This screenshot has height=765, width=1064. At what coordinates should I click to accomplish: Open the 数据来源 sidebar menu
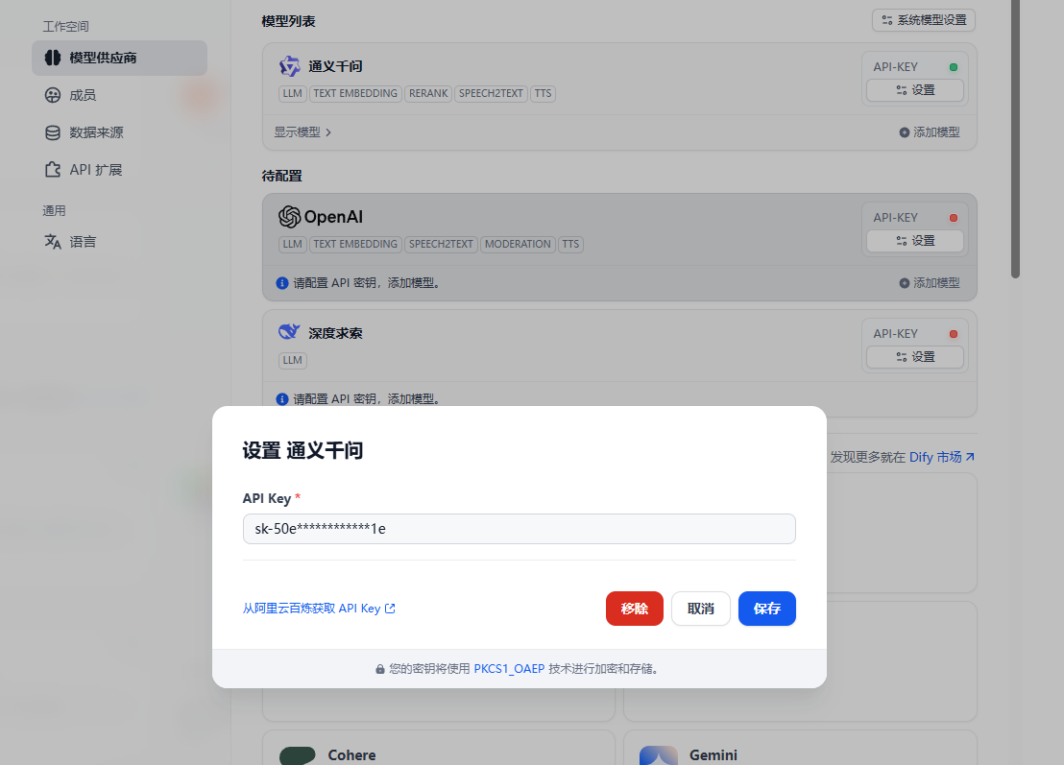click(x=119, y=132)
